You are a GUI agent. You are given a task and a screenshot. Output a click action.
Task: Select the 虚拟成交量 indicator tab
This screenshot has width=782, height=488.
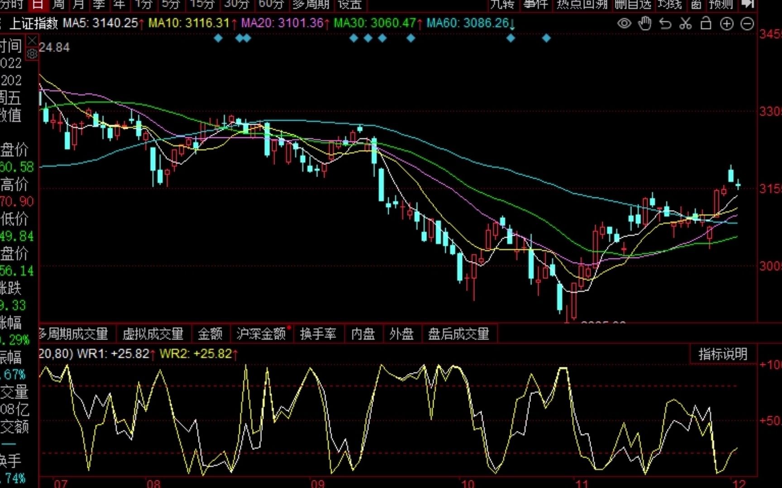point(153,334)
